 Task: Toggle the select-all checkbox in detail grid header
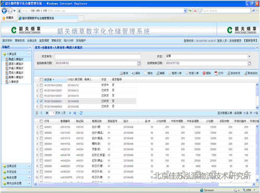(41, 121)
